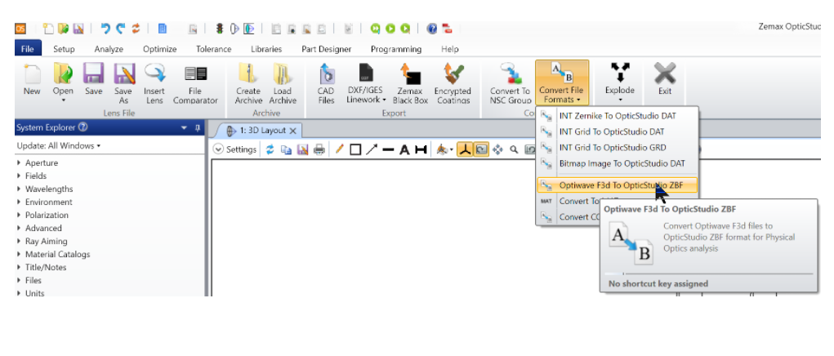Expand the Polarization section

[19, 216]
